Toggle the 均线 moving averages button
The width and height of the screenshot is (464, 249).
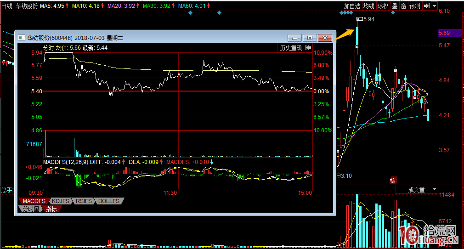point(369,6)
